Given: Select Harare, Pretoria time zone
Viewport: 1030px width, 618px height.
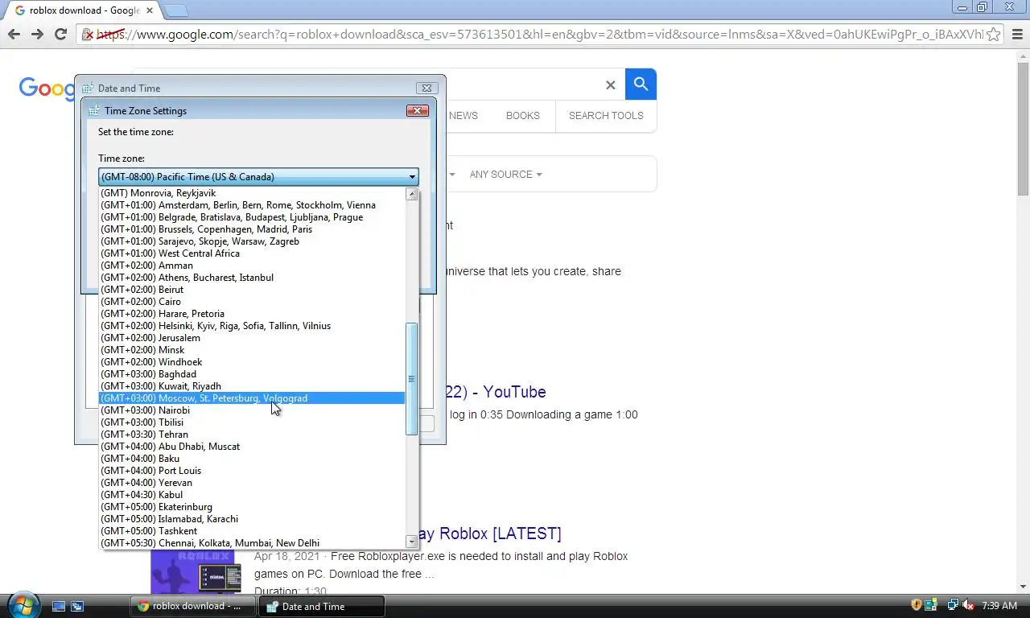Looking at the screenshot, I should (252, 314).
